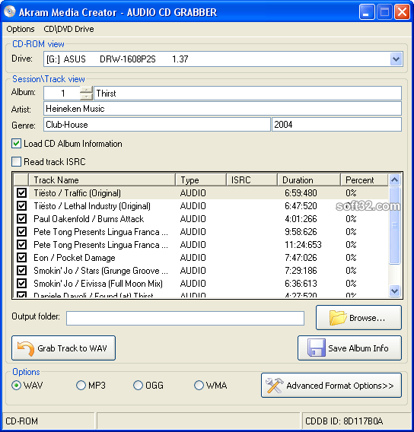This screenshot has width=414, height=432.
Task: Uncheck Paul Oakenfold / Burns Attack track
Action: [x=22, y=219]
